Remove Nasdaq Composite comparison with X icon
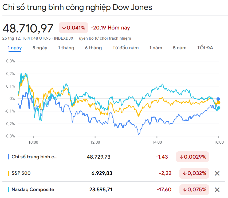Screen dimensions: 228x198 click(x=217, y=190)
